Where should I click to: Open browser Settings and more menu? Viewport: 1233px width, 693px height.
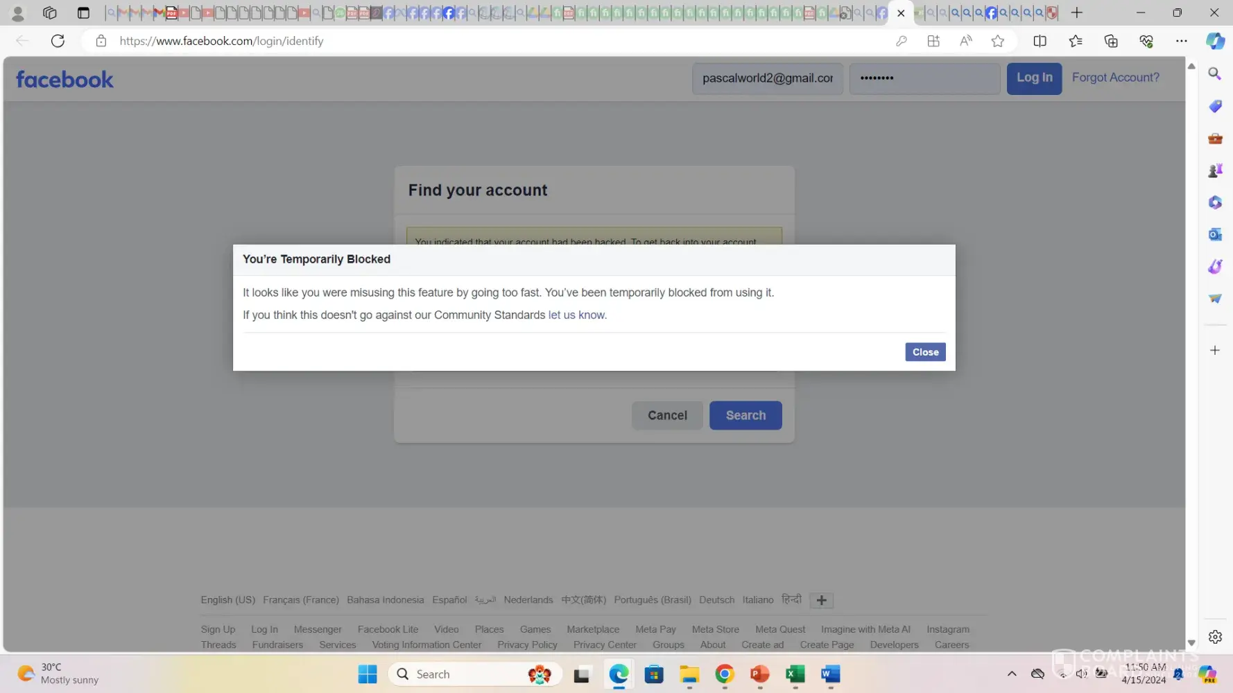pyautogui.click(x=1181, y=41)
